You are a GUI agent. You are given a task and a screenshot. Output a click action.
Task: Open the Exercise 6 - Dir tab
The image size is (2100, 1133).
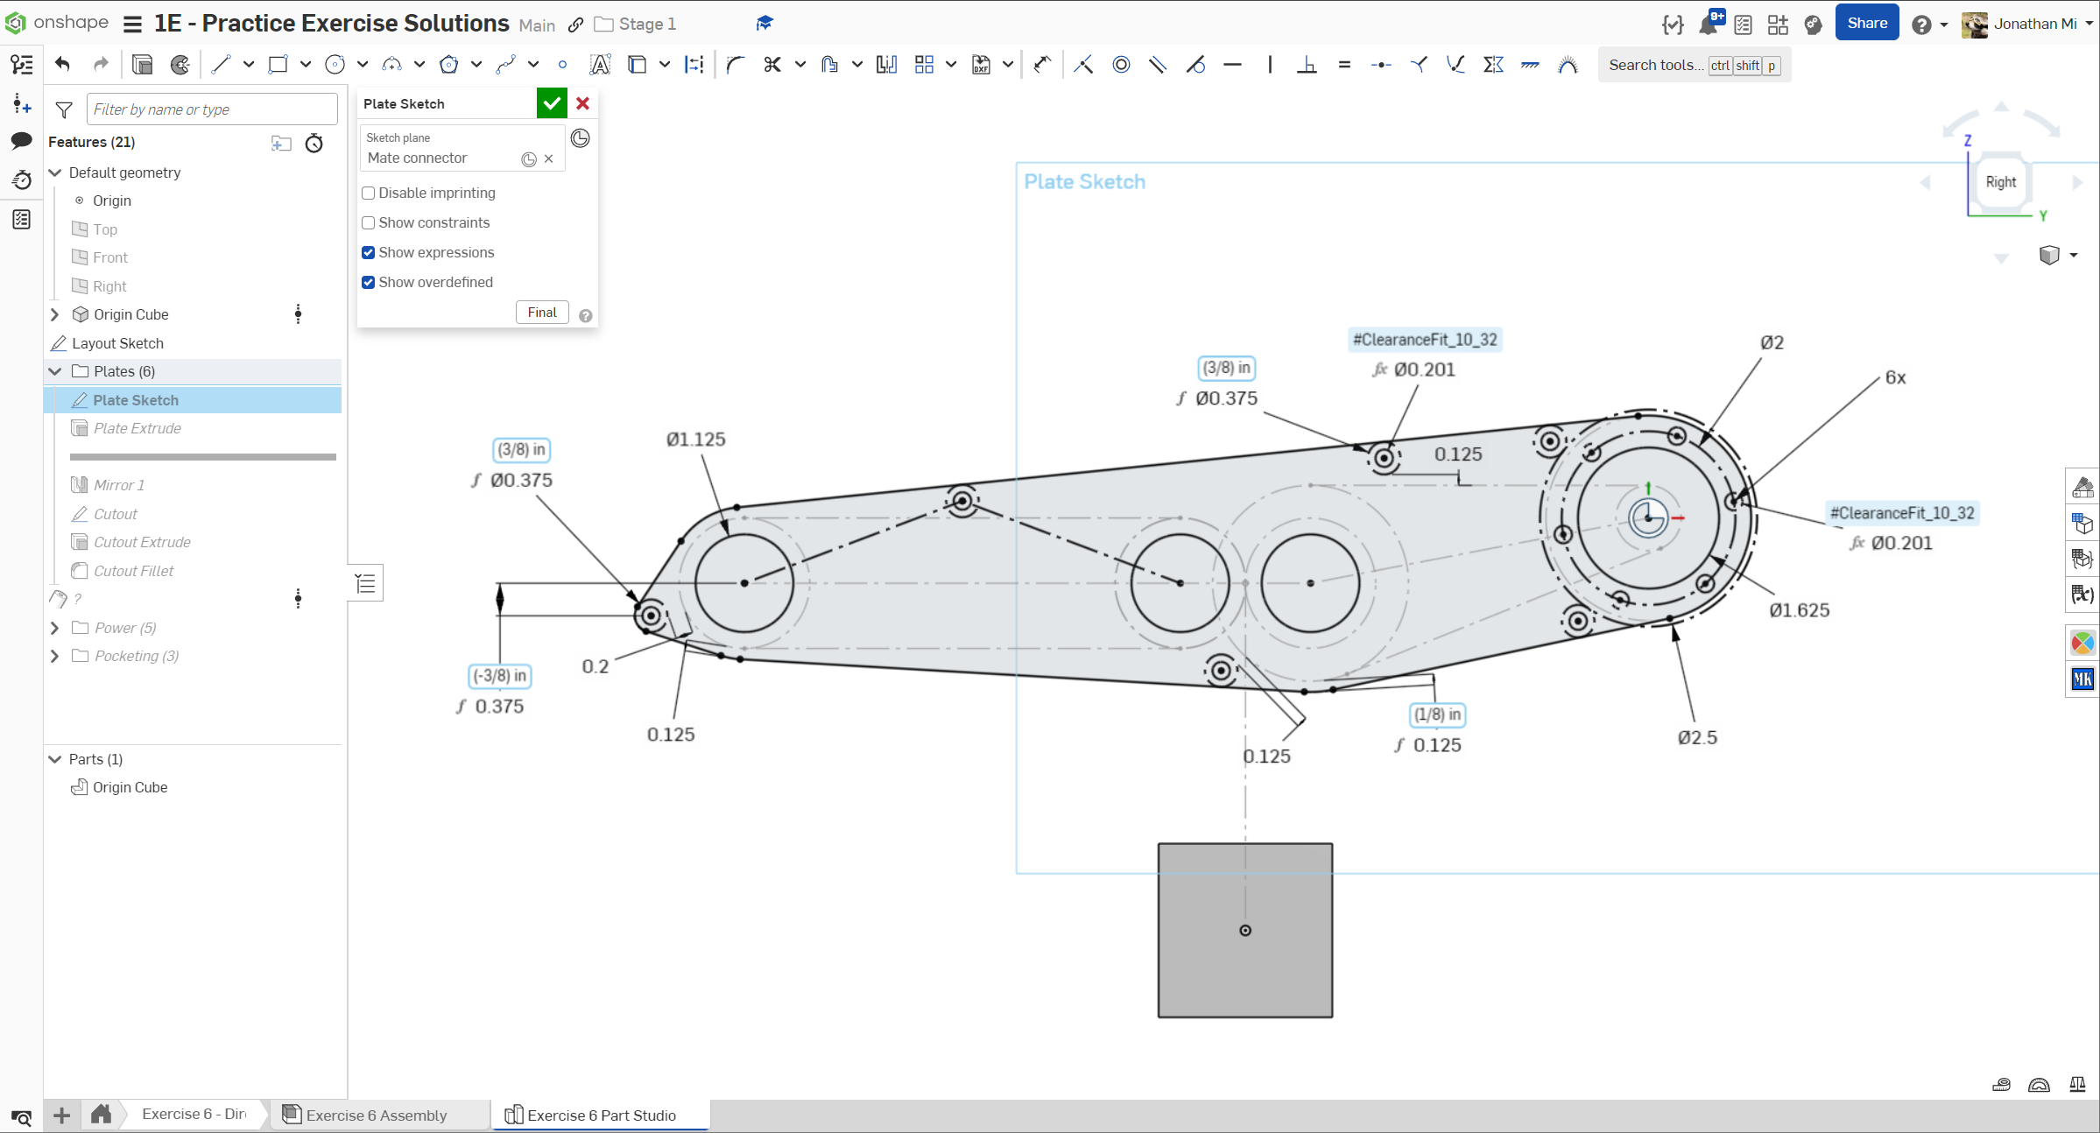[193, 1114]
